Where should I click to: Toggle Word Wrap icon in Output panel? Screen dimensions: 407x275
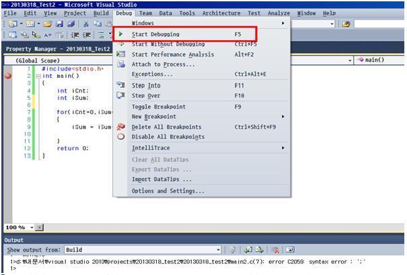[290, 250]
